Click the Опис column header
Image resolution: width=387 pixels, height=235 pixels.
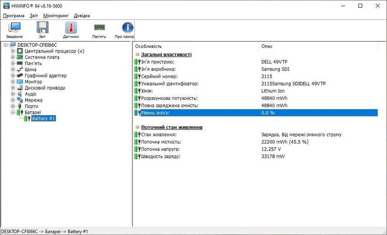pyautogui.click(x=319, y=46)
